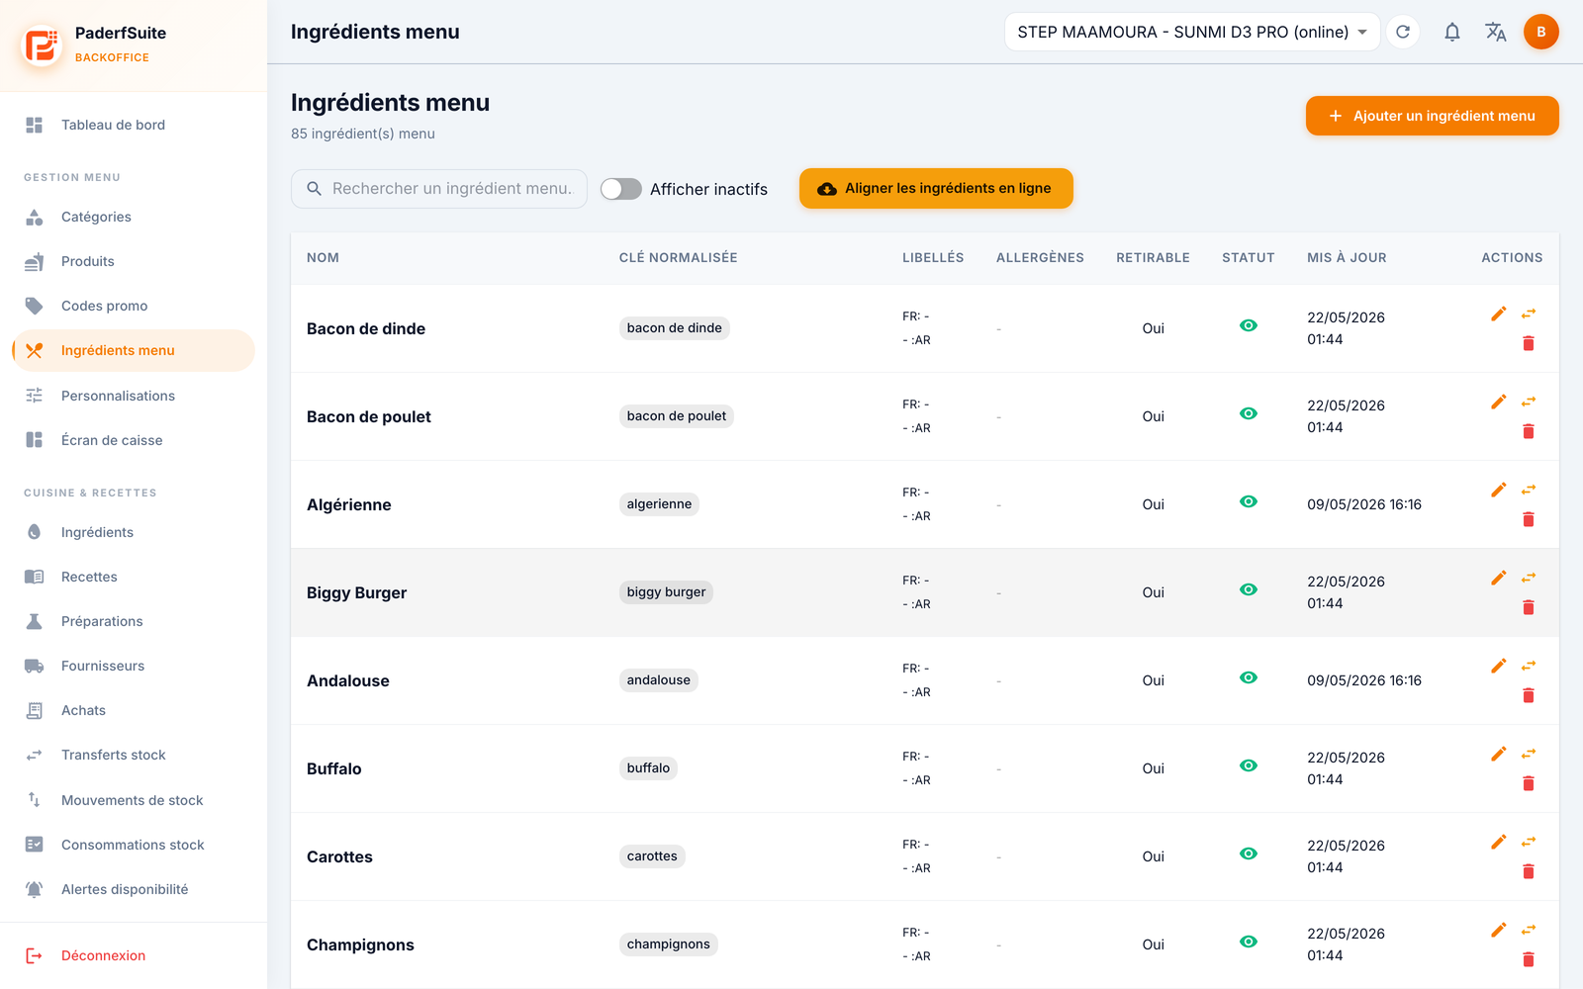The image size is (1583, 989).
Task: Click the swap arrows icon for Algérienne
Action: pyautogui.click(x=1529, y=490)
